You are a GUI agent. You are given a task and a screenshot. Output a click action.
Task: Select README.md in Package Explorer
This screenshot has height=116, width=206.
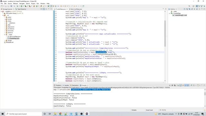click(x=10, y=42)
